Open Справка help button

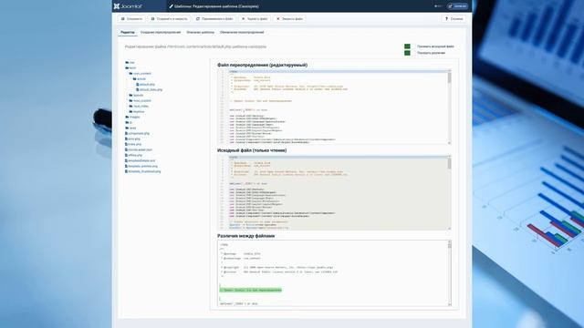[x=454, y=18]
